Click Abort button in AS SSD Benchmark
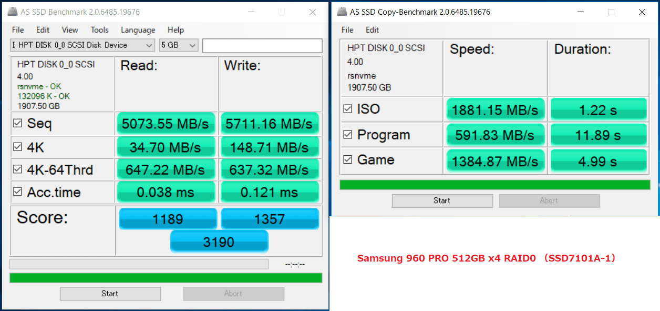This screenshot has width=660, height=311. 233,294
